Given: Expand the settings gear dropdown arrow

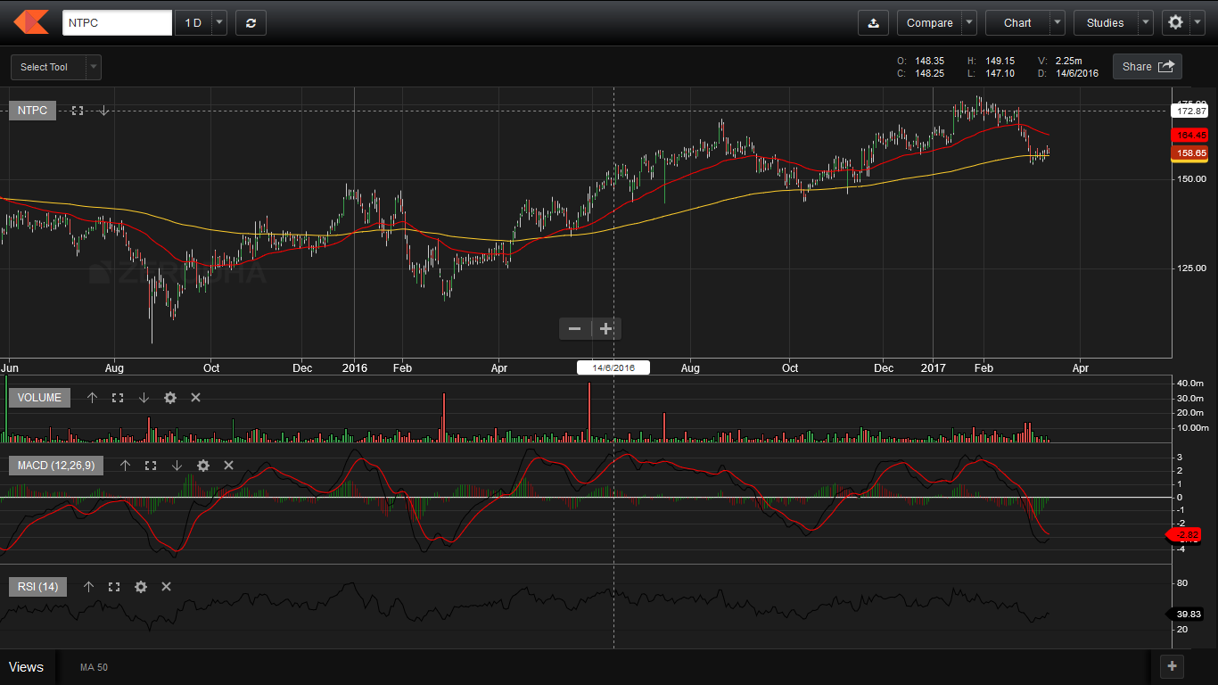Looking at the screenshot, I should 1197,23.
